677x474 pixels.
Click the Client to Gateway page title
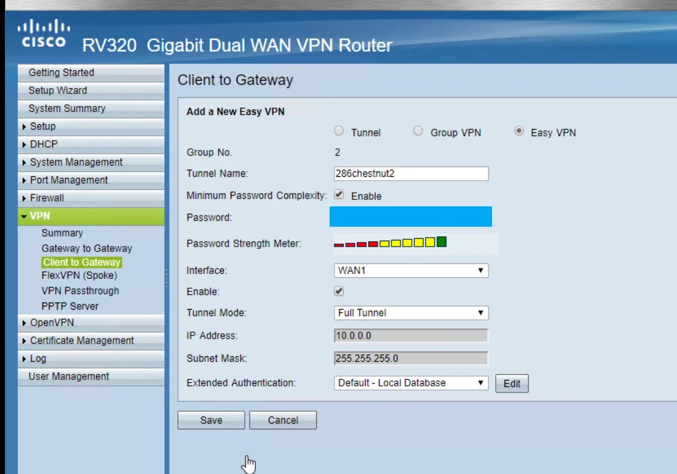(236, 80)
